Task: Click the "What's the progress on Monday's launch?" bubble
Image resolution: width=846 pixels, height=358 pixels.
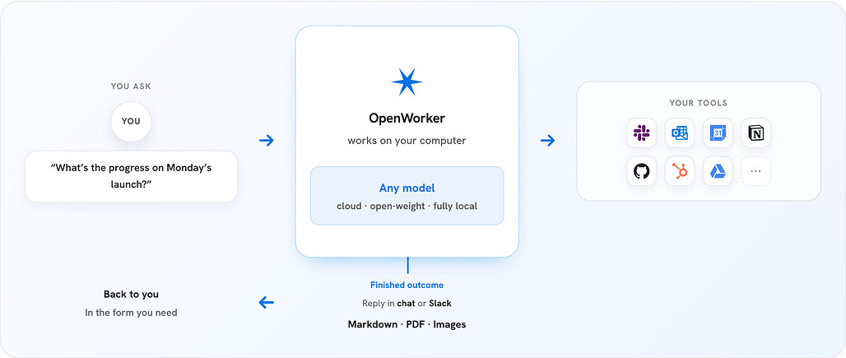Action: click(x=131, y=176)
